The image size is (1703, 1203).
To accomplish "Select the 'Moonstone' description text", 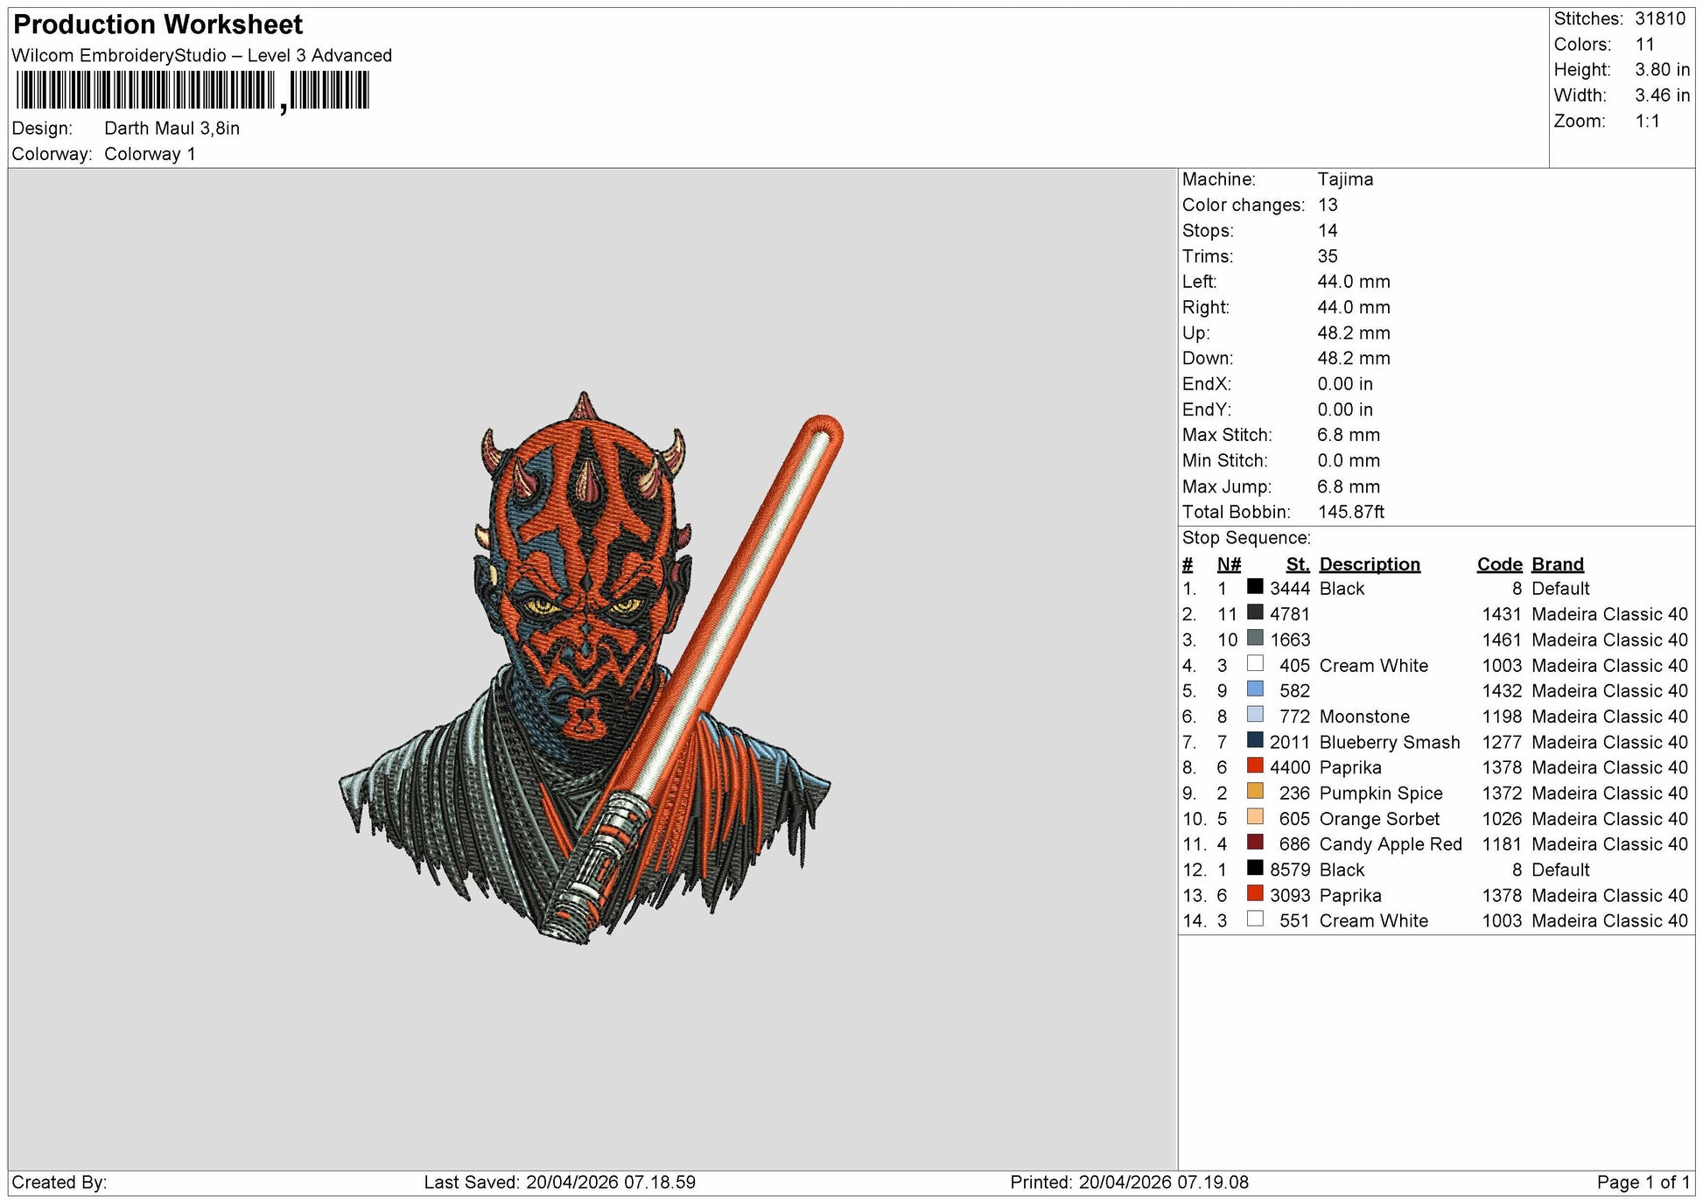I will pyautogui.click(x=1364, y=717).
